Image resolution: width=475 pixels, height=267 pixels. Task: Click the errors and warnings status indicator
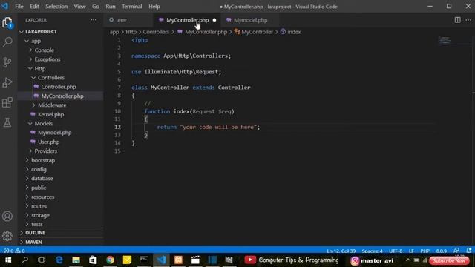[x=14, y=251]
